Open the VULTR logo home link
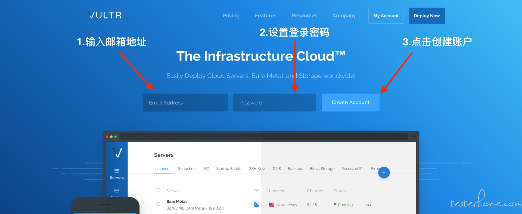 click(x=104, y=15)
